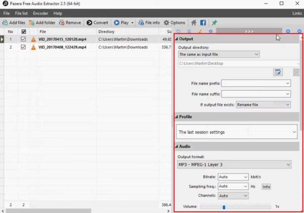The image size is (304, 213).
Task: Uncheck the checkbox for VID_20170415_120120.mp4
Action: [x=23, y=39]
